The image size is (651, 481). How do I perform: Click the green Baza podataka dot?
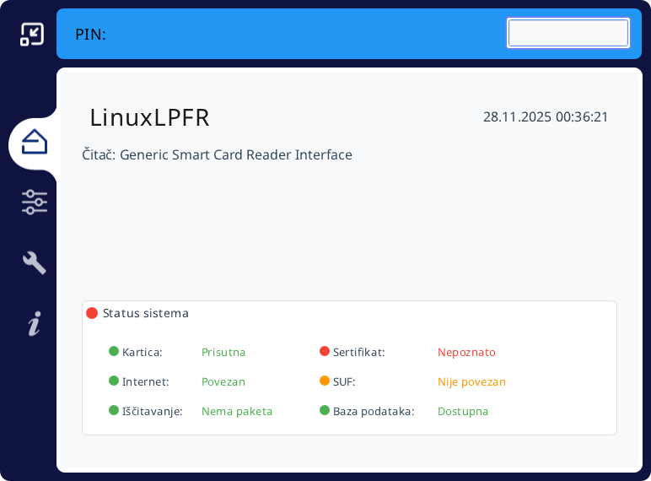coord(325,411)
